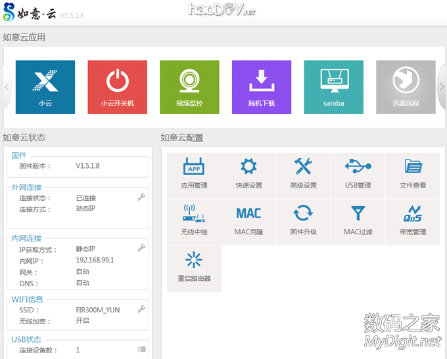Open the samba sharing app
The image size is (447, 359).
pyautogui.click(x=333, y=87)
